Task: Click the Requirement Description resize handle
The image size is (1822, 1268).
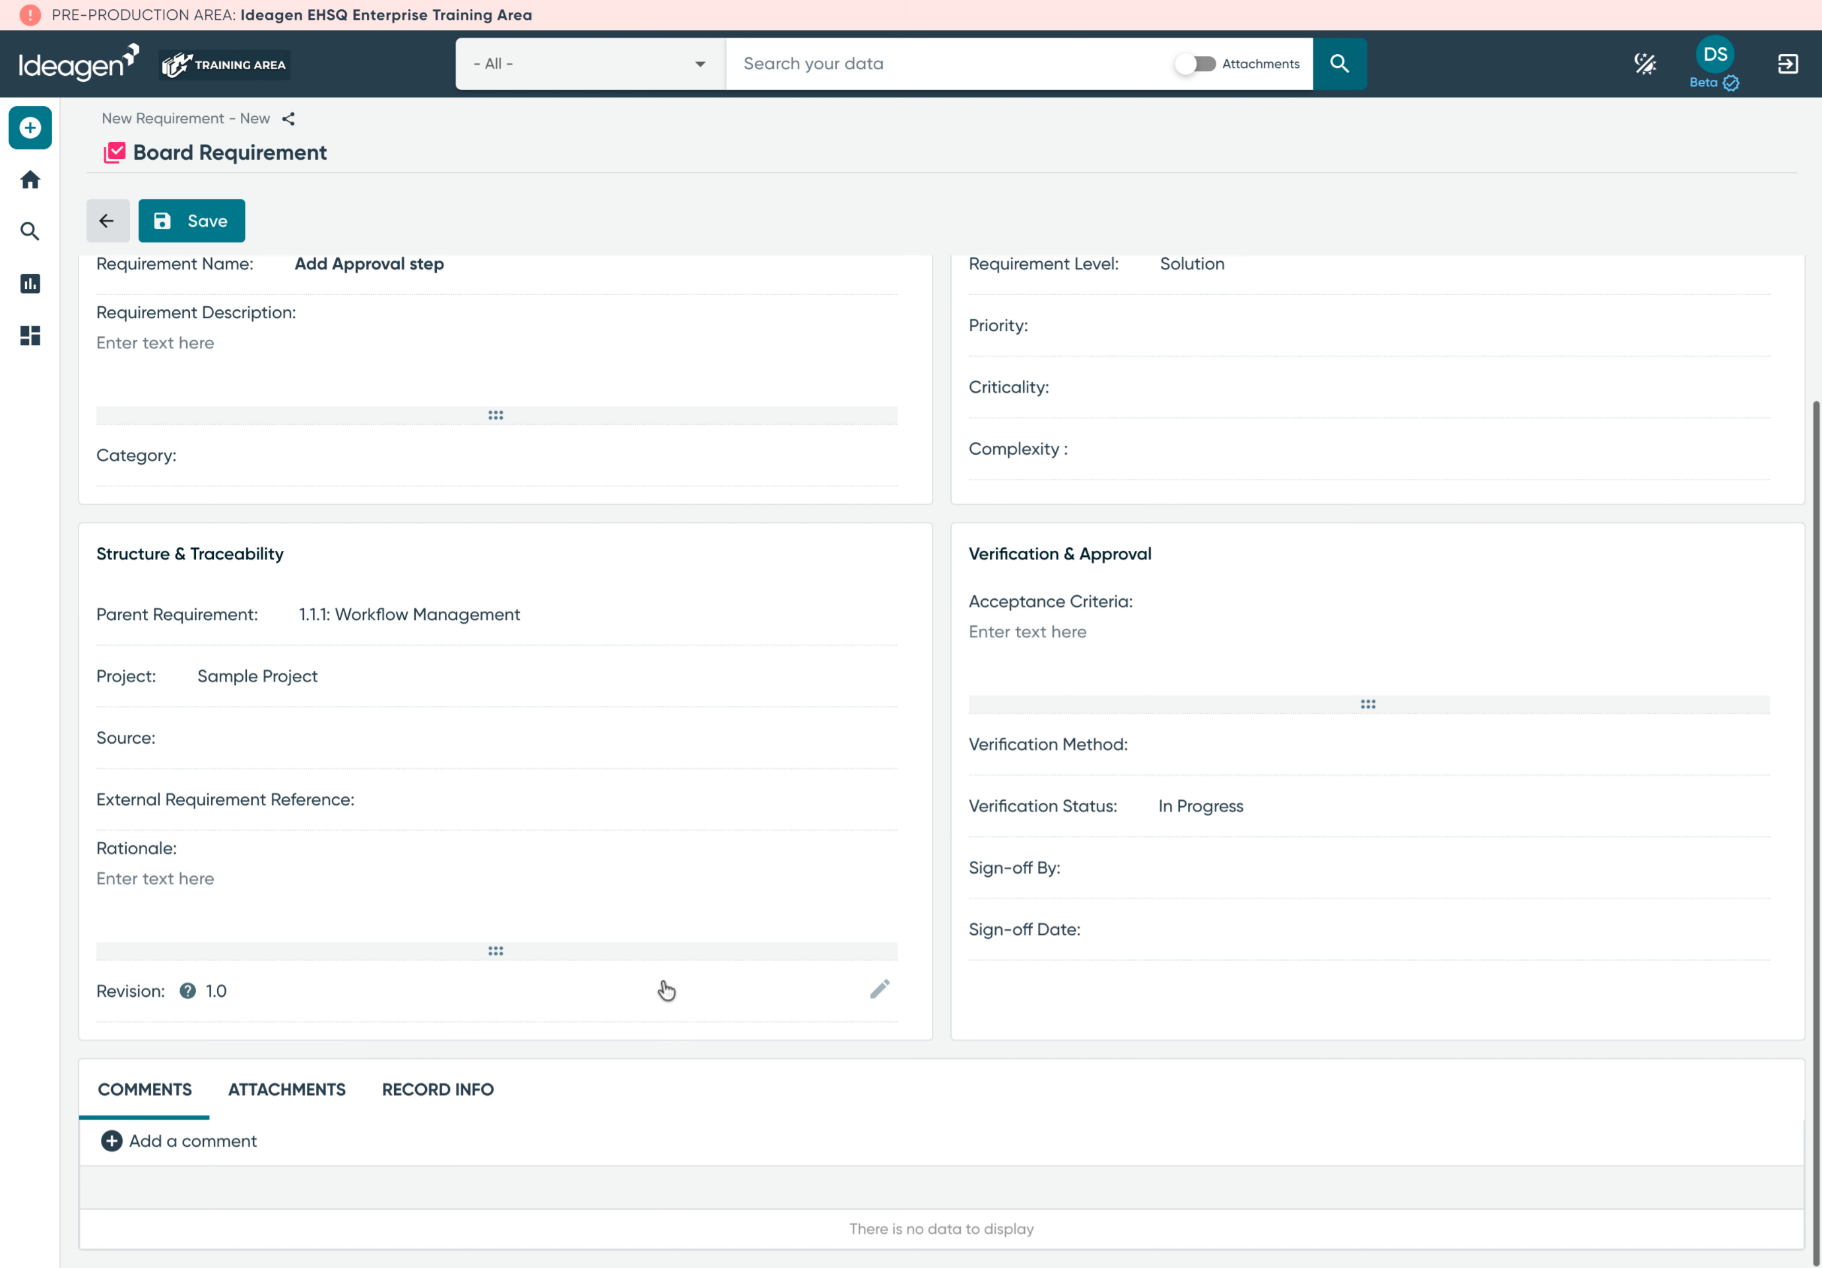Action: [x=497, y=416]
